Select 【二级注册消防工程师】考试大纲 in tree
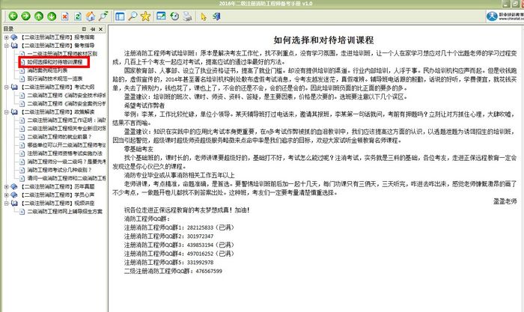The width and height of the screenshot is (524, 312). click(x=57, y=87)
